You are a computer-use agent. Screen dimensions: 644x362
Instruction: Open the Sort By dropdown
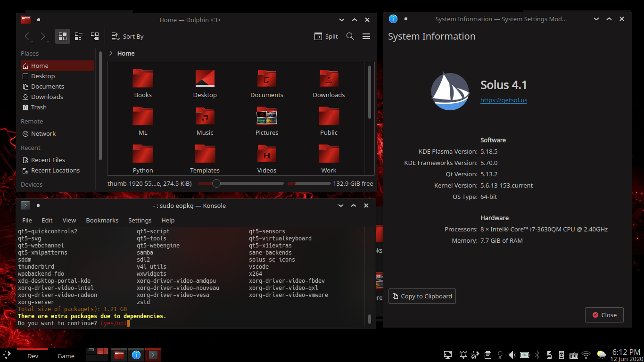click(x=128, y=36)
